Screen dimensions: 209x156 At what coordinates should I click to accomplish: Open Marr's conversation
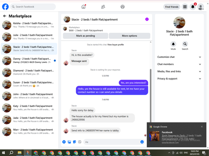coord(29,131)
